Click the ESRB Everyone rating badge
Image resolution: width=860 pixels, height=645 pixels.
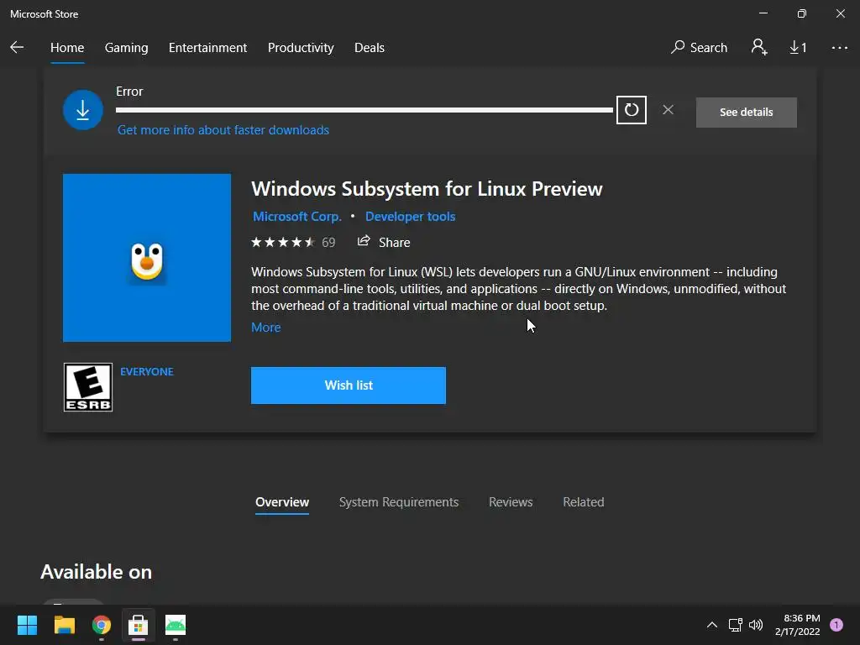click(87, 387)
